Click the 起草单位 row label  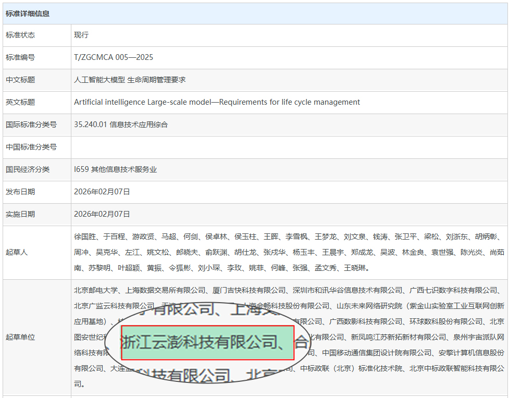pos(20,337)
